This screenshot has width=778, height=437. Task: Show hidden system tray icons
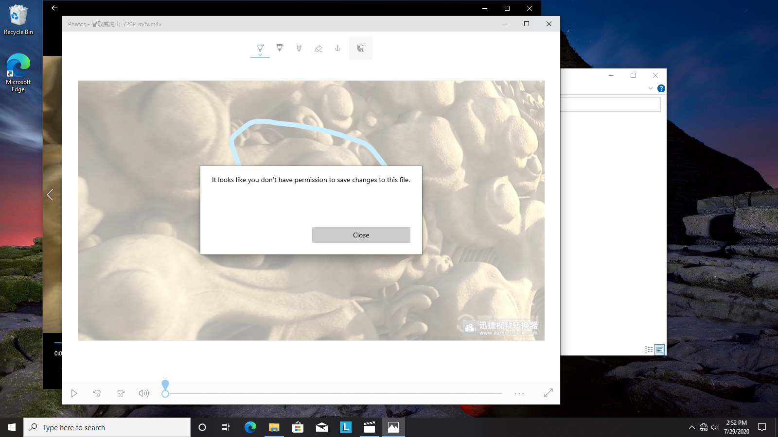pos(691,427)
